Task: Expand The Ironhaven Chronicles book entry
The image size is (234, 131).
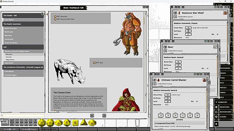Action: (23, 67)
